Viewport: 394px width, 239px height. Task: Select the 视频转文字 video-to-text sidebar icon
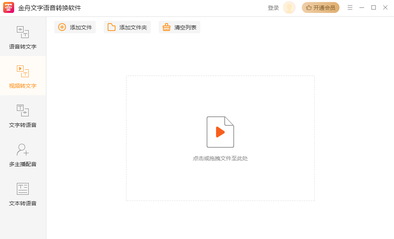pyautogui.click(x=23, y=71)
